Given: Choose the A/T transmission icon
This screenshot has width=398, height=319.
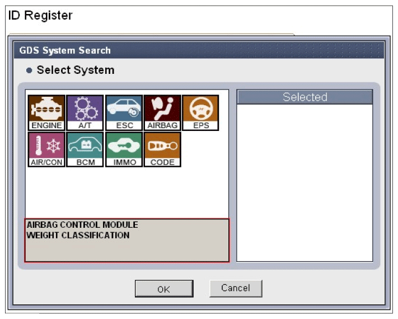Looking at the screenshot, I should (85, 112).
